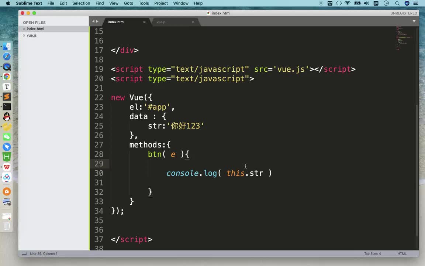Open QQ penguin icon in dock
The image size is (425, 266).
pyautogui.click(x=7, y=117)
